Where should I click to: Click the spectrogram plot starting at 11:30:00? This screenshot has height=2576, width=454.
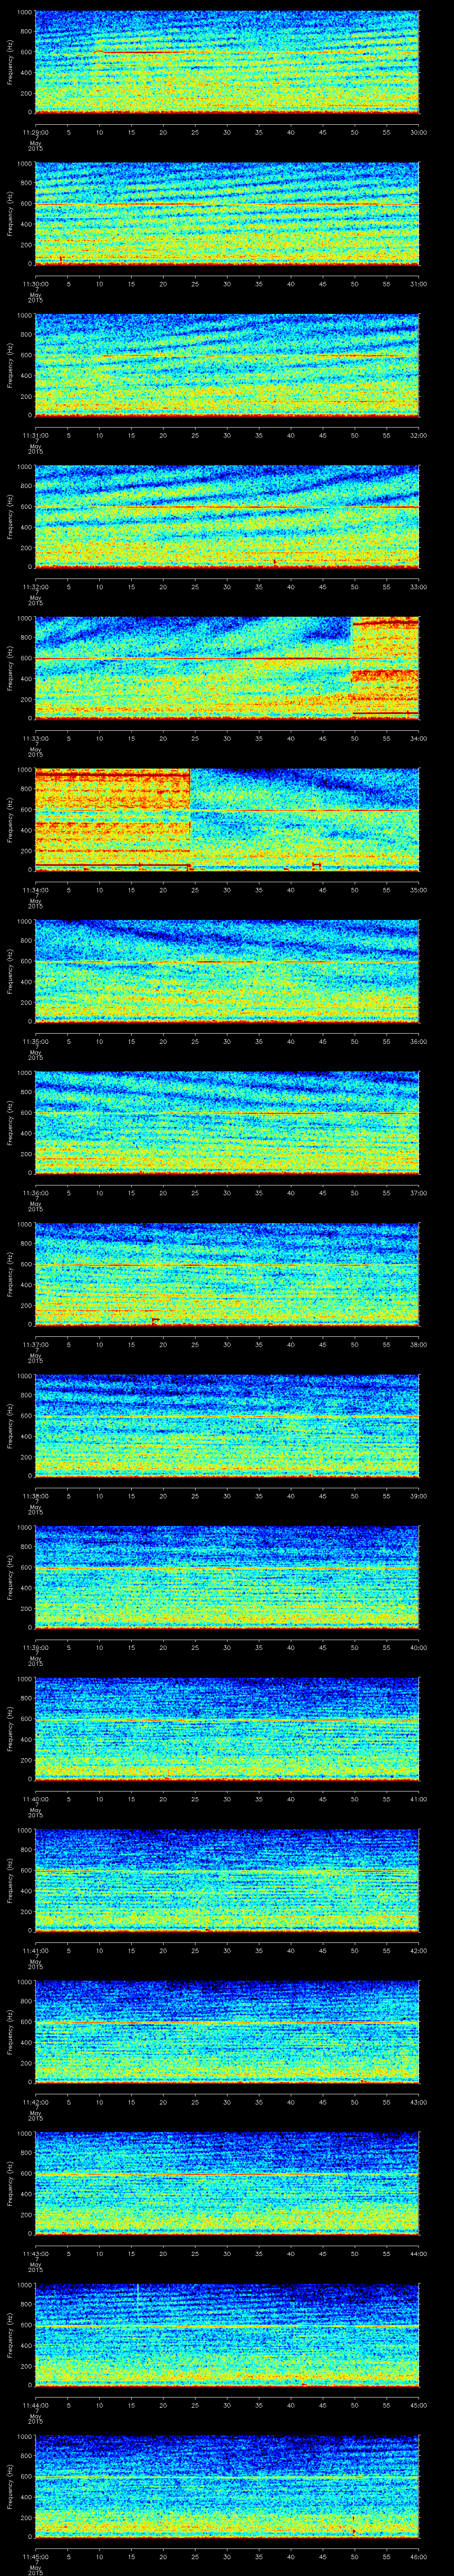[x=227, y=214]
